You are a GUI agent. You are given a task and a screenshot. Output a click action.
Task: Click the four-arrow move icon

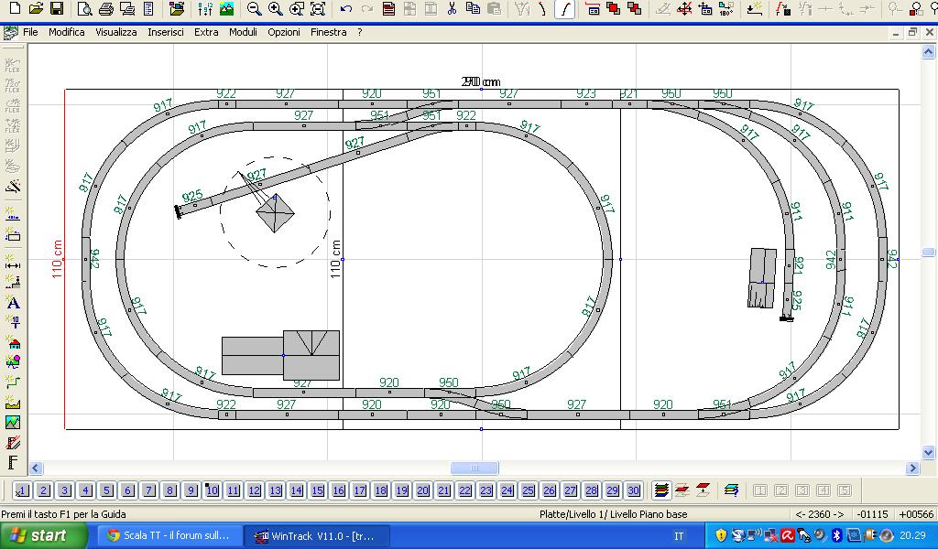[684, 8]
